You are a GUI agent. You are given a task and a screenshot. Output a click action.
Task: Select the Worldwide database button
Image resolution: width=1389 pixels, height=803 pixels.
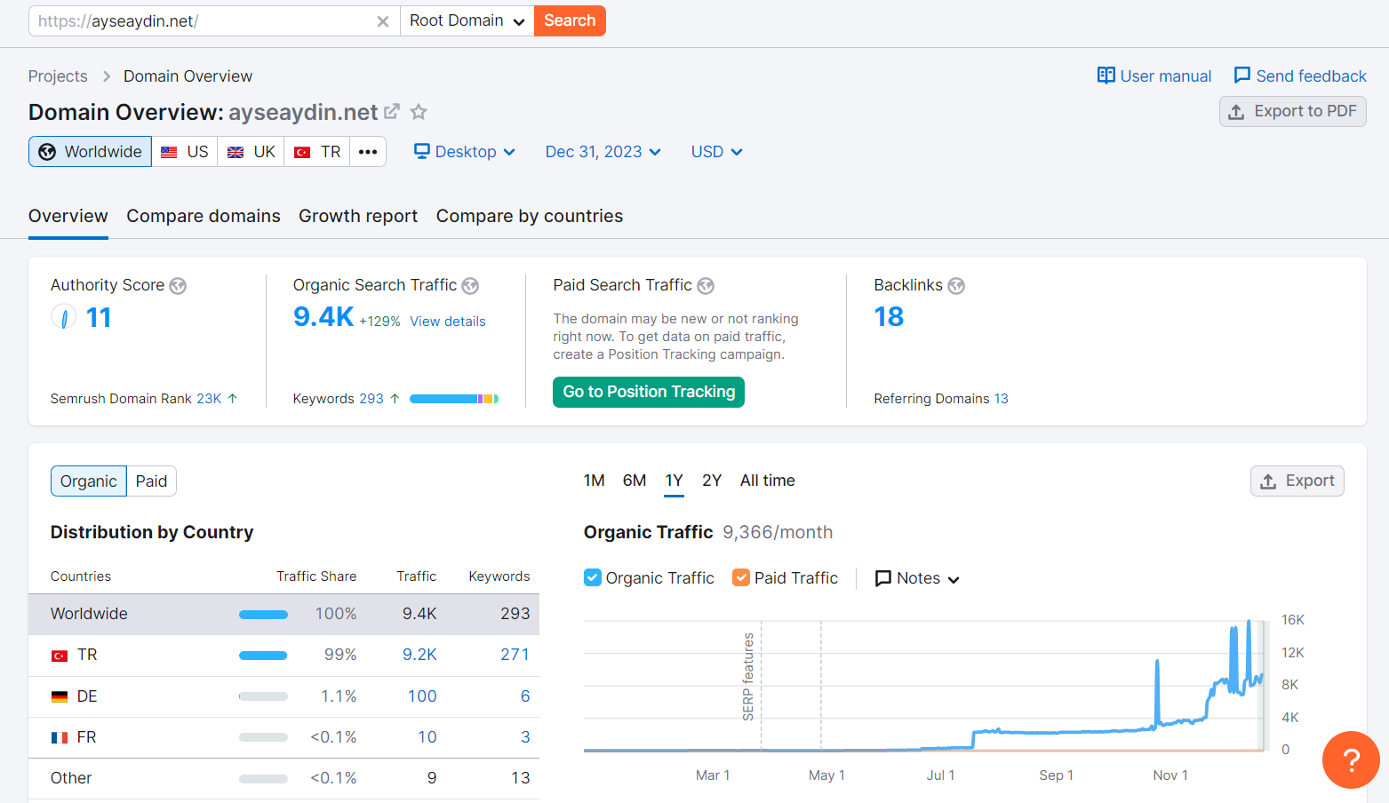click(x=90, y=152)
